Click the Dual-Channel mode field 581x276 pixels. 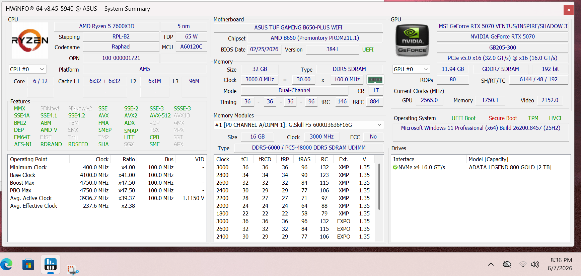click(x=294, y=91)
